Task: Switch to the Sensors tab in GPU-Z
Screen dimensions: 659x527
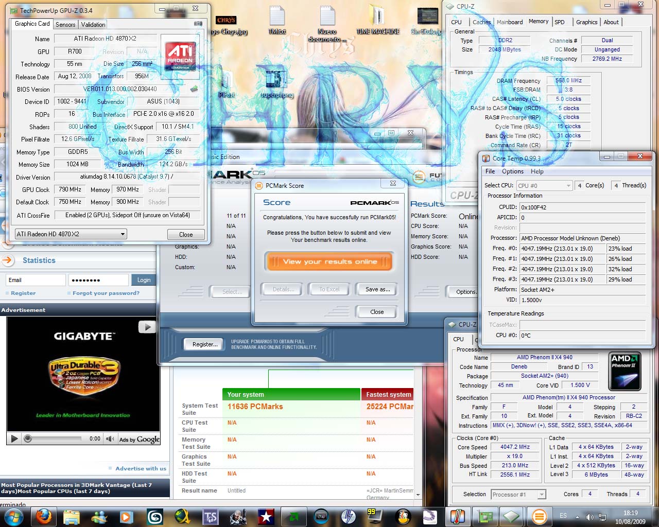Action: [65, 24]
